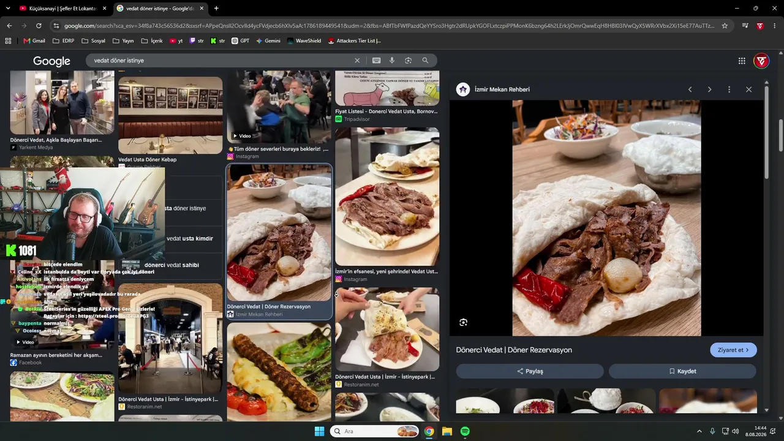Image resolution: width=784 pixels, height=441 pixels.
Task: Go back to the previous browser page
Action: tap(9, 26)
